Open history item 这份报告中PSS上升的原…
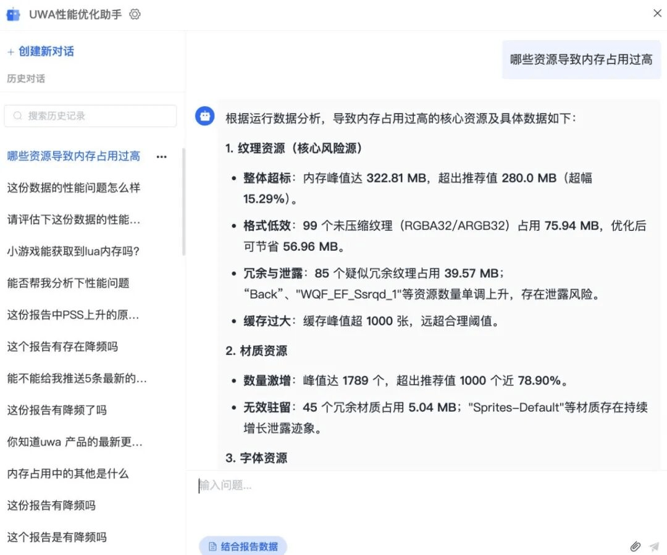The image size is (667, 555). tap(73, 315)
